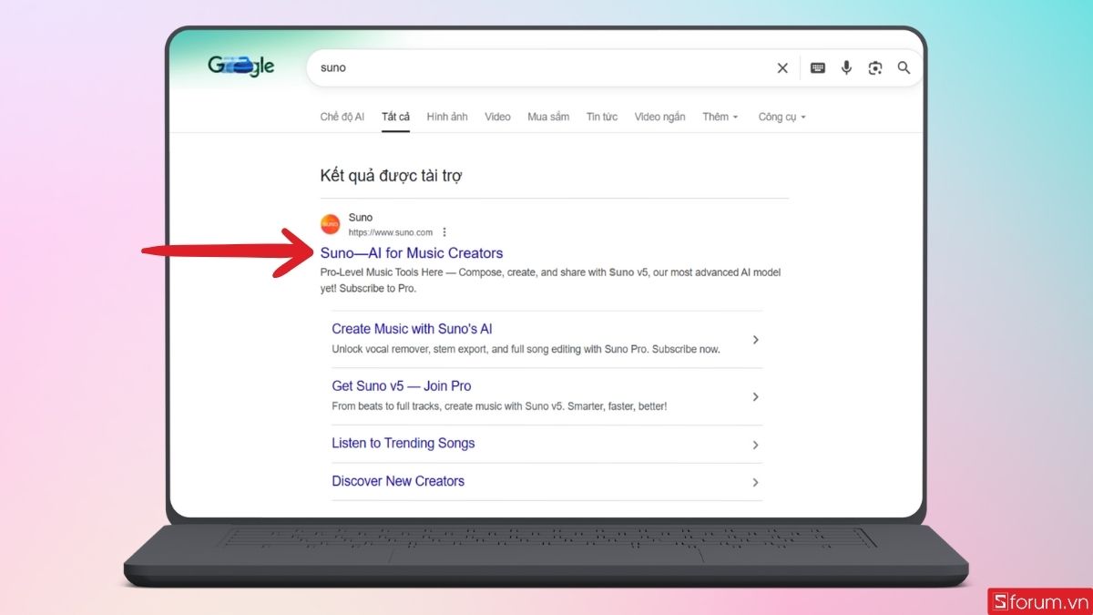This screenshot has height=615, width=1093.
Task: Click inside the search input field
Action: pos(546,67)
